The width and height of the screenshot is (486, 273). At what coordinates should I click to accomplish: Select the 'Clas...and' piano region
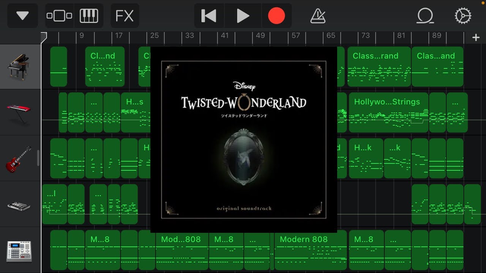tap(437, 67)
